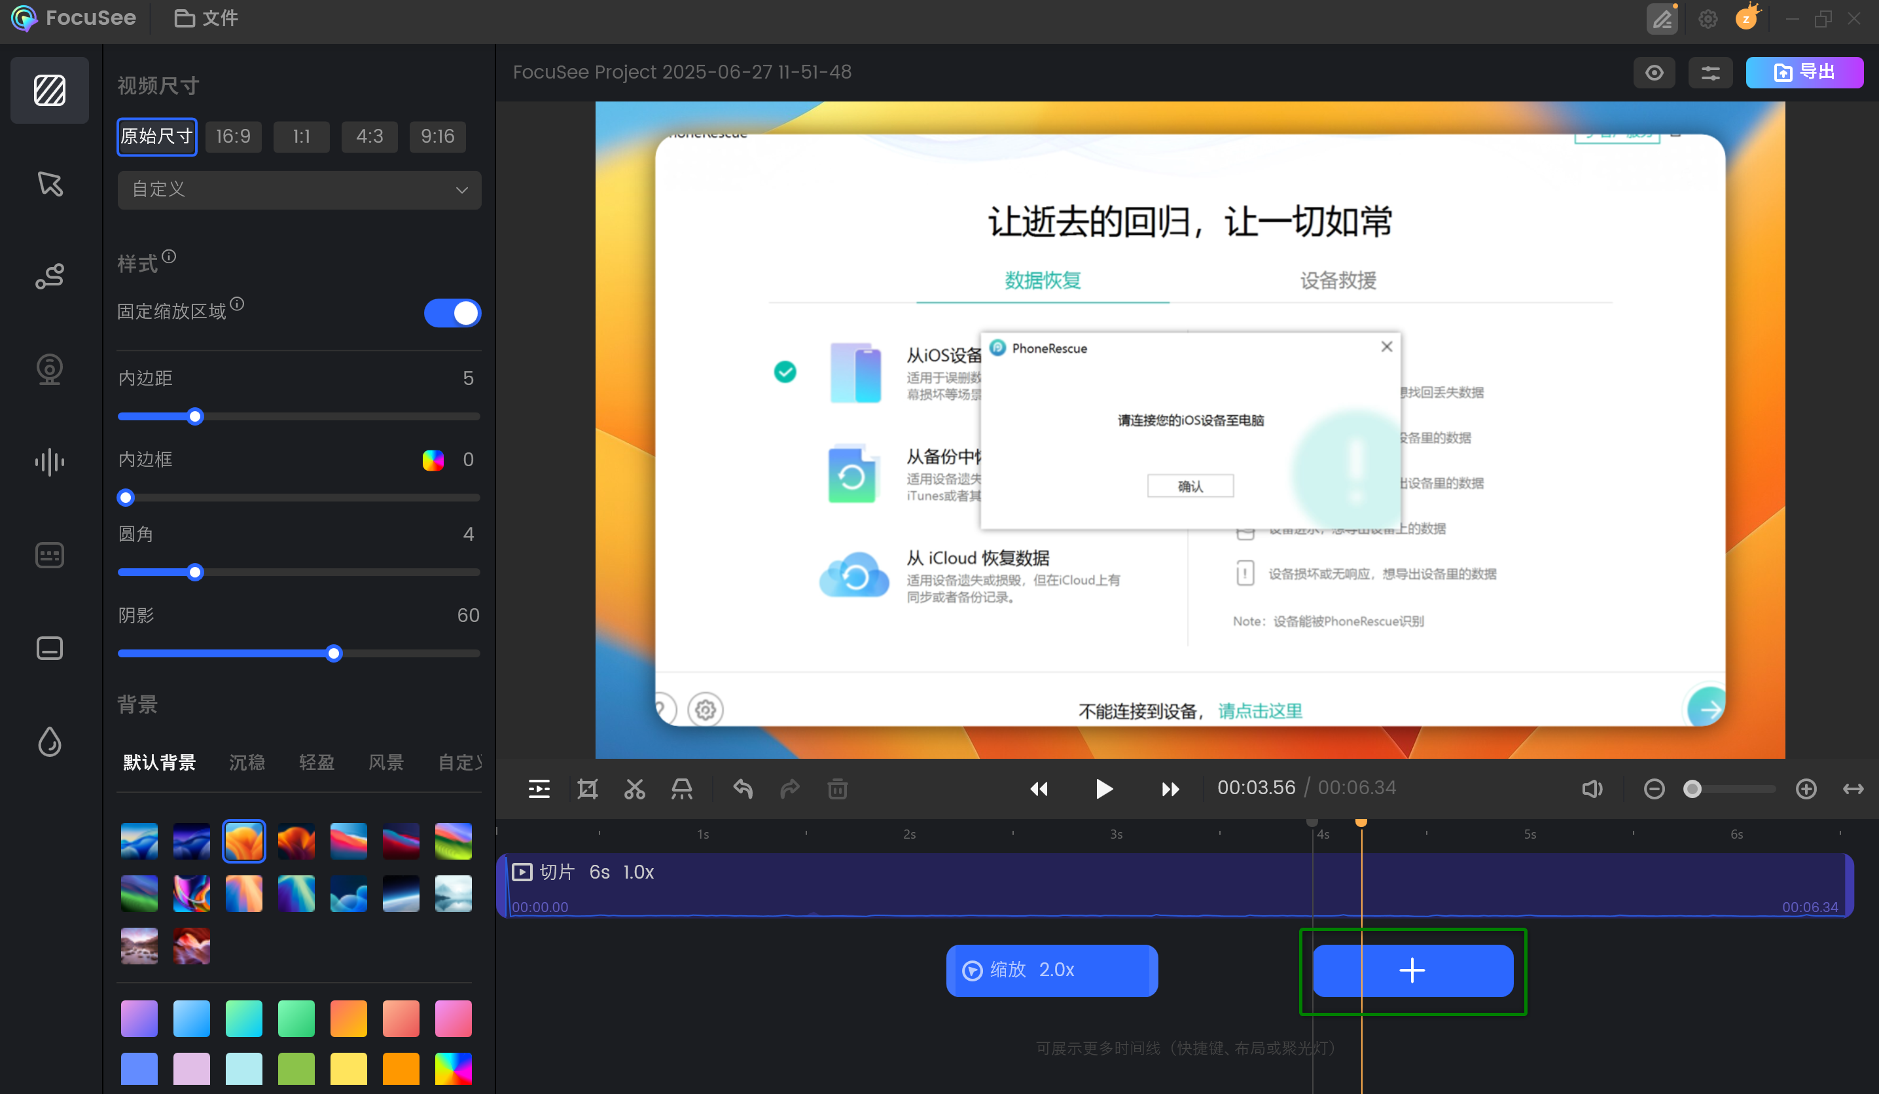Select the 4:3 aspect ratio
Screen dimensions: 1879x1094
[369, 136]
